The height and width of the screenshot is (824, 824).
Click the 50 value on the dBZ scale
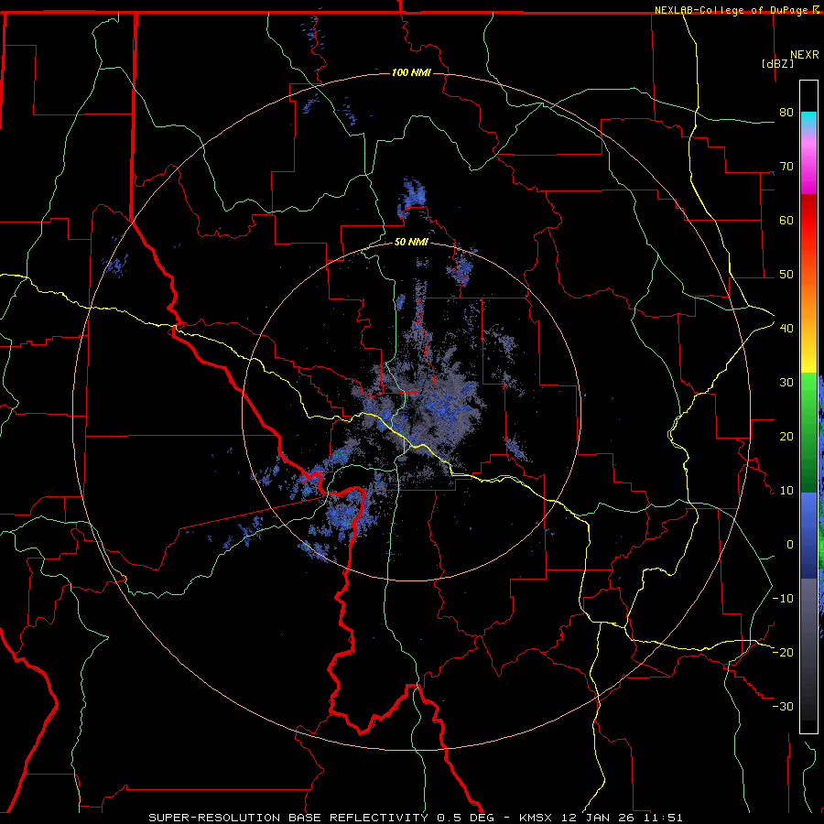pos(786,275)
